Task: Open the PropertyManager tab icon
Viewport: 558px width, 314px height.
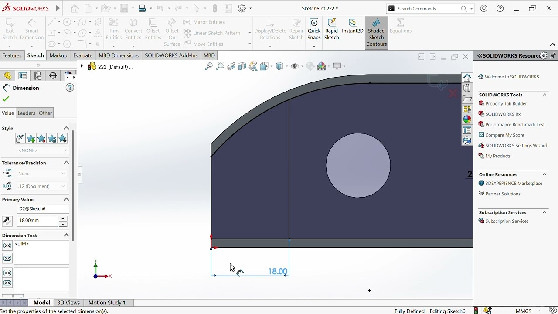Action: 23,76
